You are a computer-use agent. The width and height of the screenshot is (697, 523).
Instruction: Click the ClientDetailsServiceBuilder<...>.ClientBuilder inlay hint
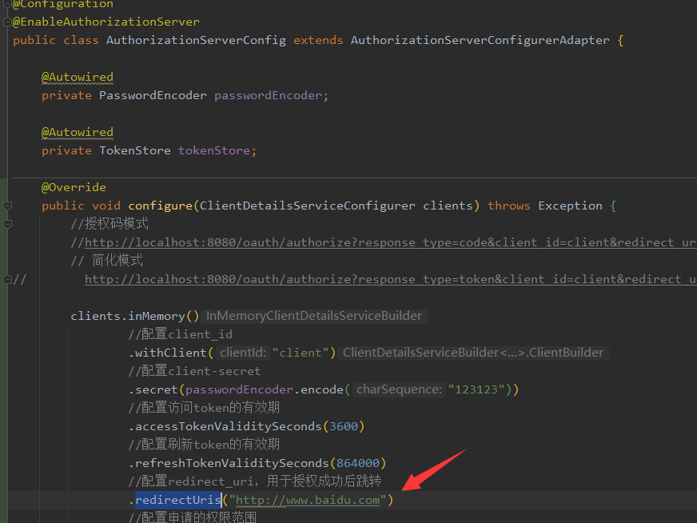[473, 353]
